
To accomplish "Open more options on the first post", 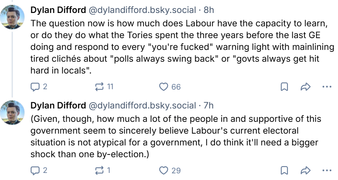I will pos(327,87).
